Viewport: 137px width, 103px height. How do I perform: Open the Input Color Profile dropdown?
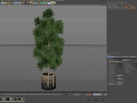pos(120,82)
